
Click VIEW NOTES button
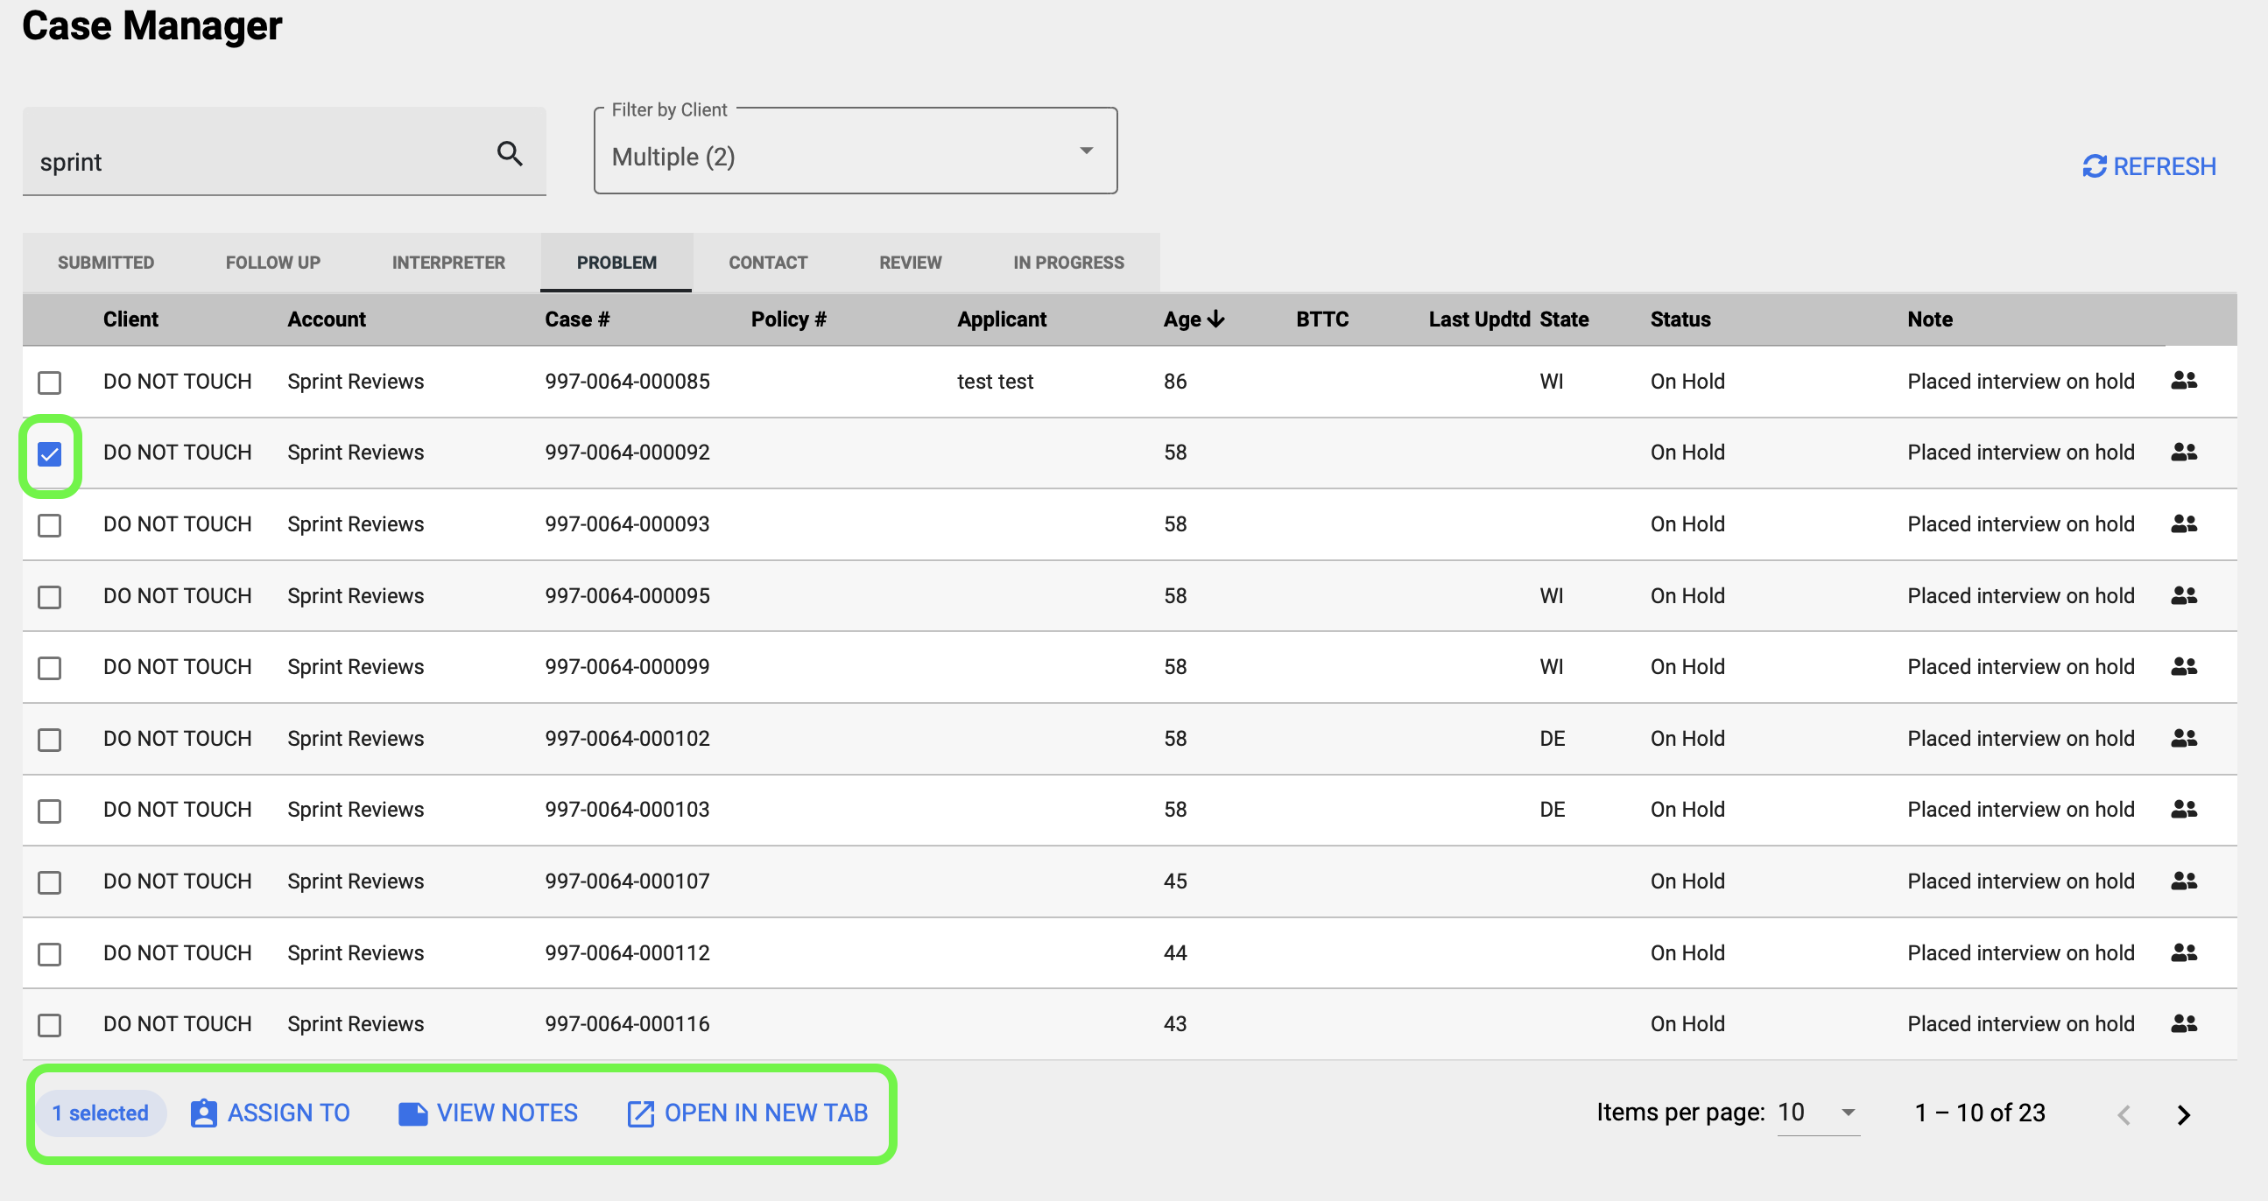(x=488, y=1113)
